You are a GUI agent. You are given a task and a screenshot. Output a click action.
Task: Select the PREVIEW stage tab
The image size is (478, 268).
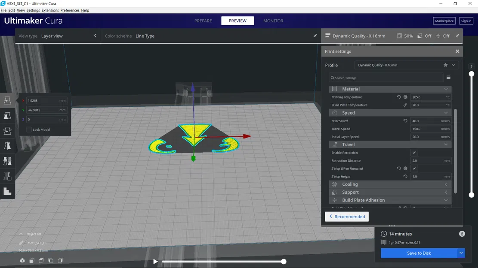tap(237, 21)
